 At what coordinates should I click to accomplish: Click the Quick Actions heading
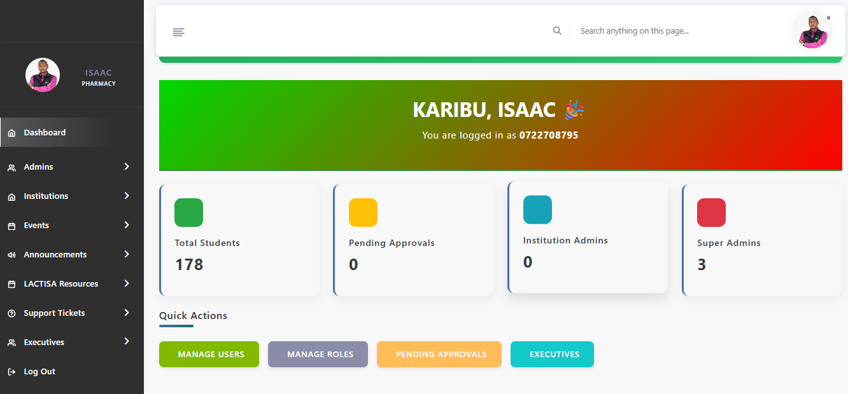click(193, 315)
